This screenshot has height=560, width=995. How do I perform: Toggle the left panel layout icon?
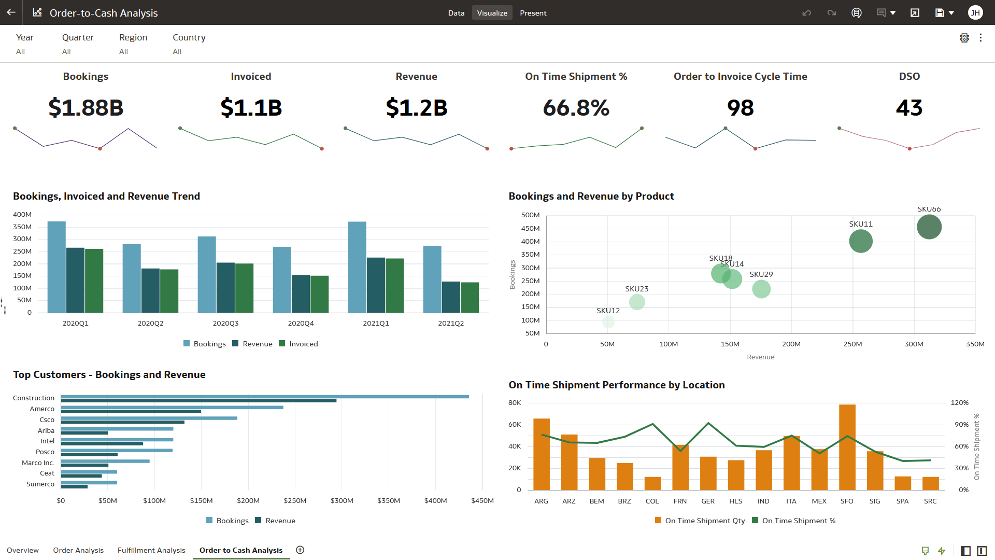[x=965, y=551]
